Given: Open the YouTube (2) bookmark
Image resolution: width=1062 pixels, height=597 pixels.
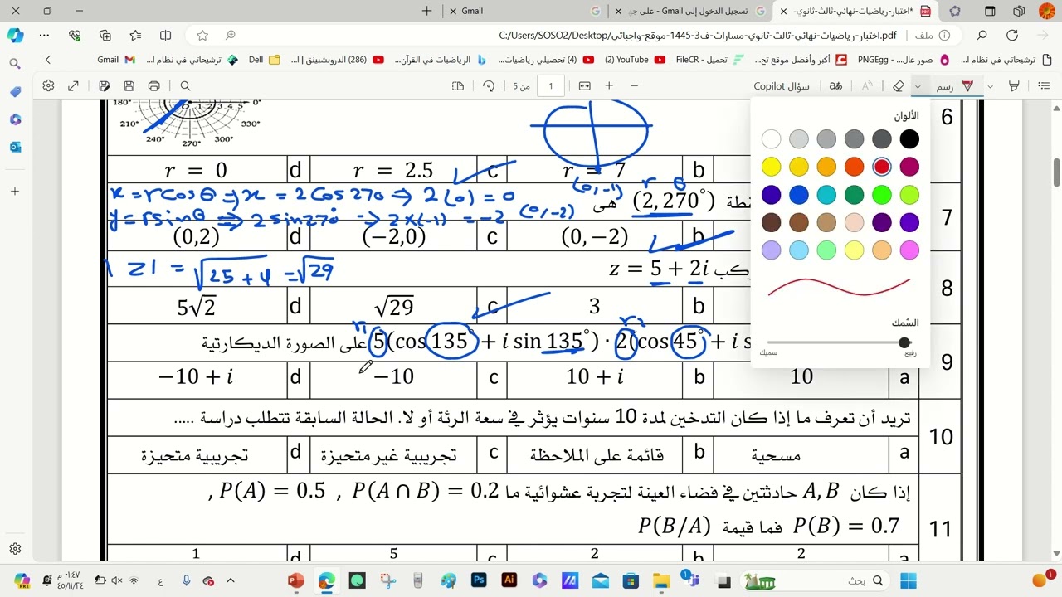Looking at the screenshot, I should click(635, 60).
